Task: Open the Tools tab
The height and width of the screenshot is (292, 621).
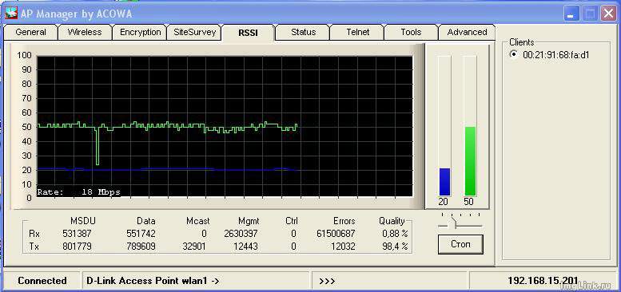Action: pyautogui.click(x=411, y=33)
